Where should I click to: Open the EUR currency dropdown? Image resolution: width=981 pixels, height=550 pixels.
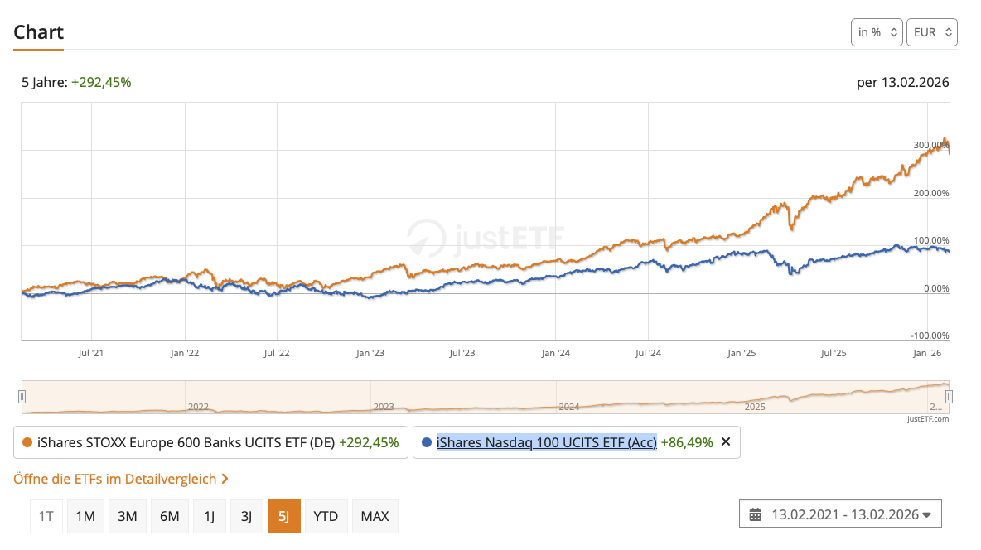(932, 32)
